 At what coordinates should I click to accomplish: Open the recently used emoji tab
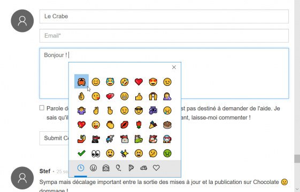point(81,168)
